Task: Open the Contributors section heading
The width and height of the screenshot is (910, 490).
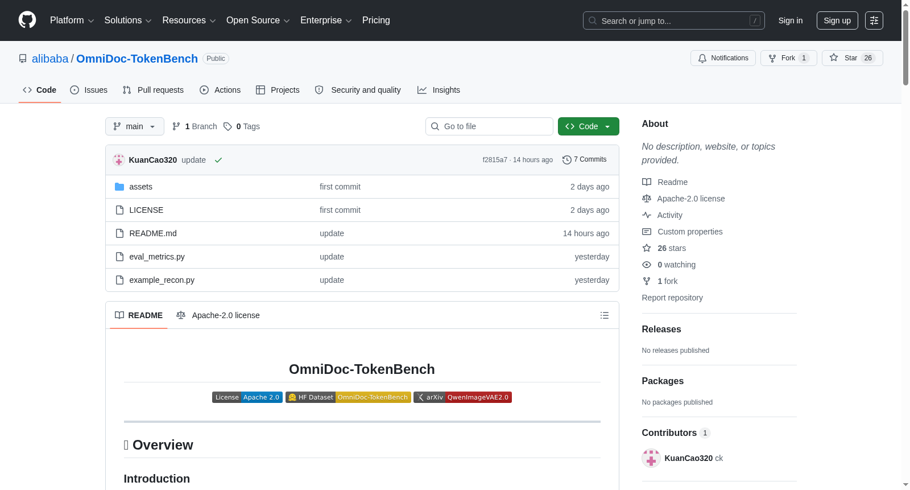Action: tap(669, 433)
